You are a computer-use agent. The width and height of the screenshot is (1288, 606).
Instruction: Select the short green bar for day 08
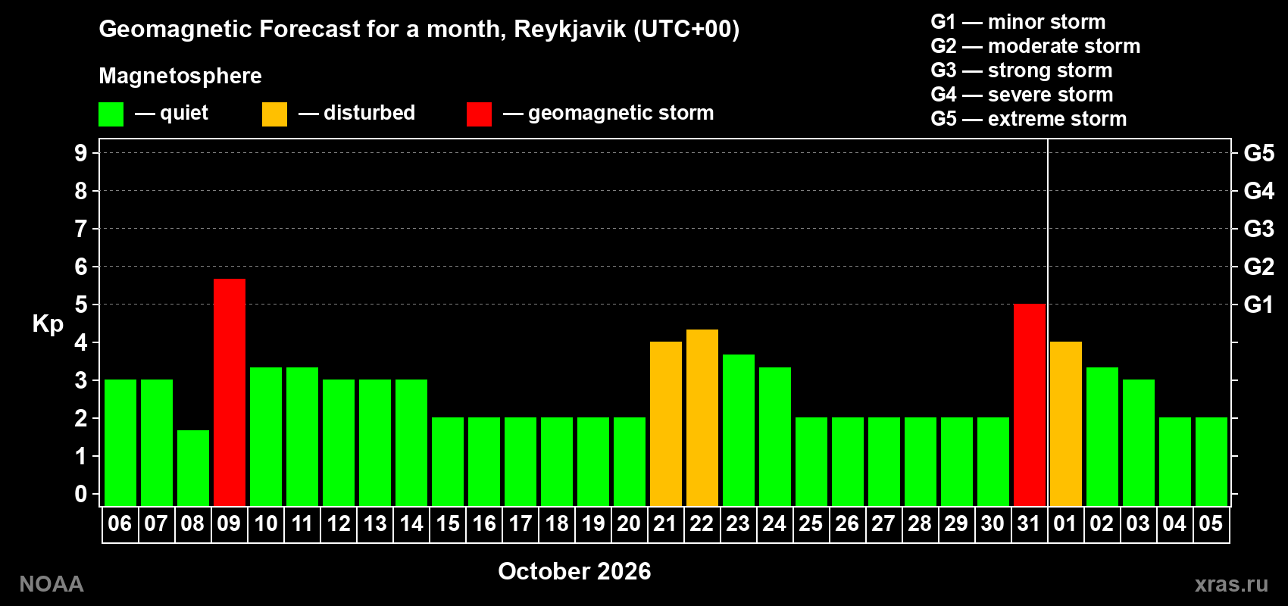tap(193, 468)
